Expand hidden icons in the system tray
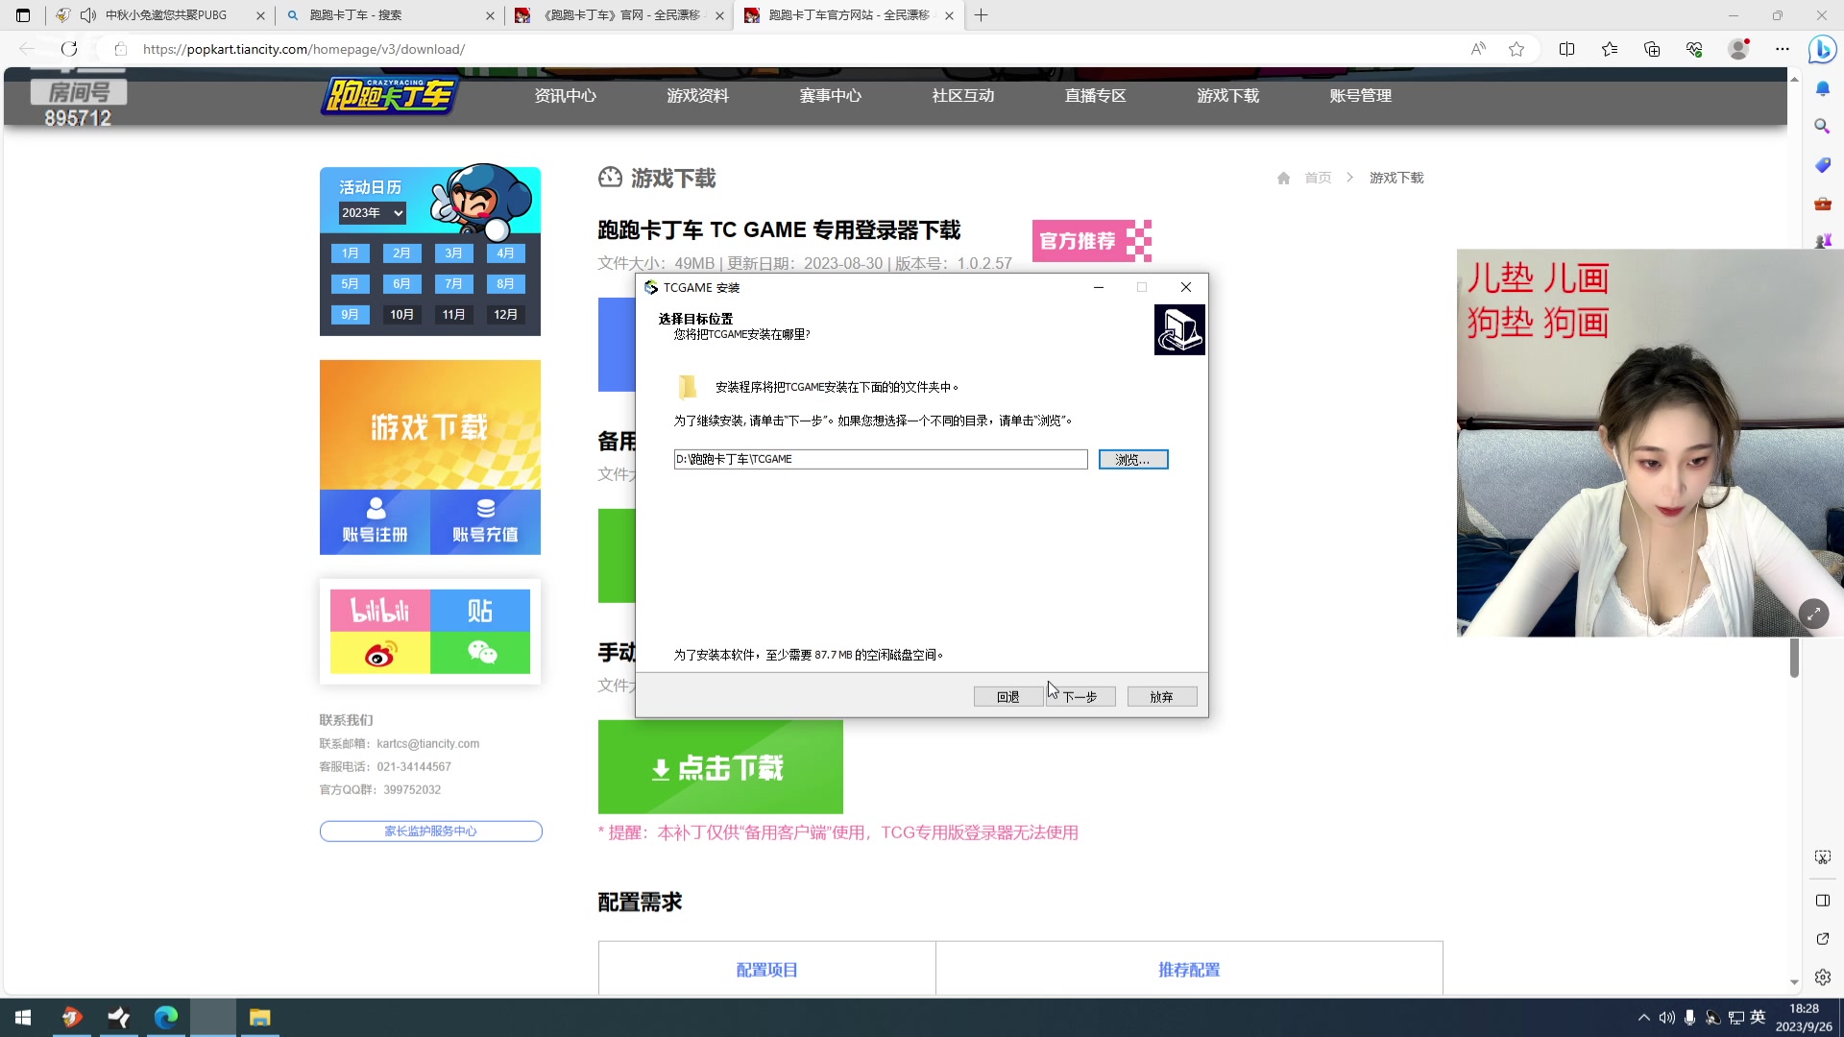This screenshot has width=1844, height=1037. click(1644, 1017)
